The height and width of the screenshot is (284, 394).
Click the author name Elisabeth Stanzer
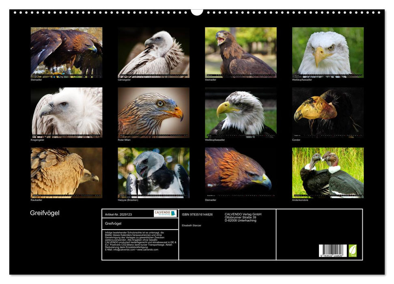tap(192, 225)
